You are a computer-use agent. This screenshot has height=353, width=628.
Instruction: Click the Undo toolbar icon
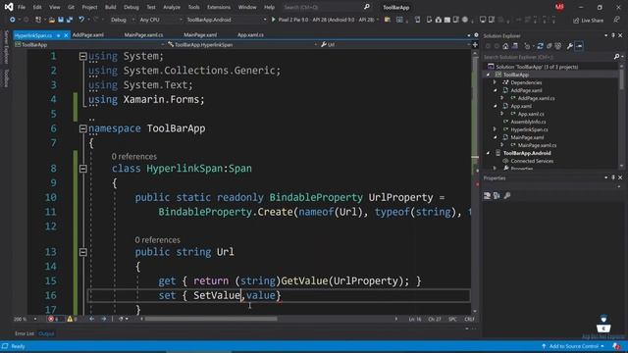point(81,20)
